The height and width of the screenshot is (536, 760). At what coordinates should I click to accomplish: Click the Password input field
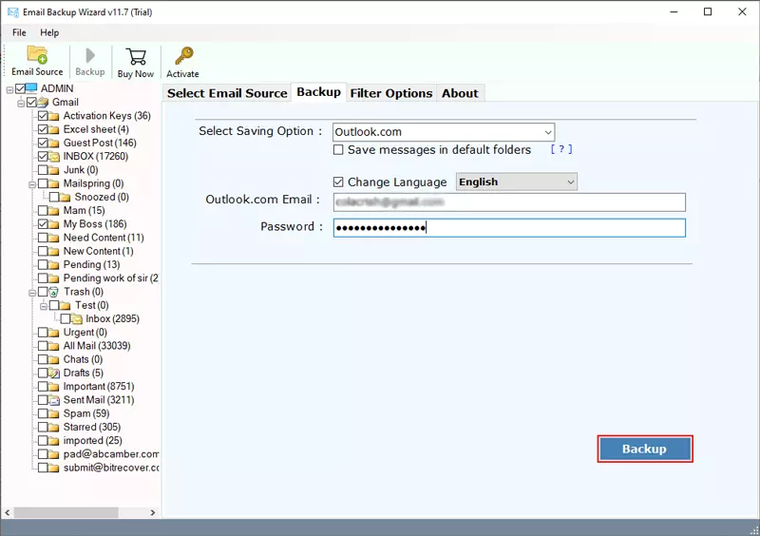[x=509, y=228]
